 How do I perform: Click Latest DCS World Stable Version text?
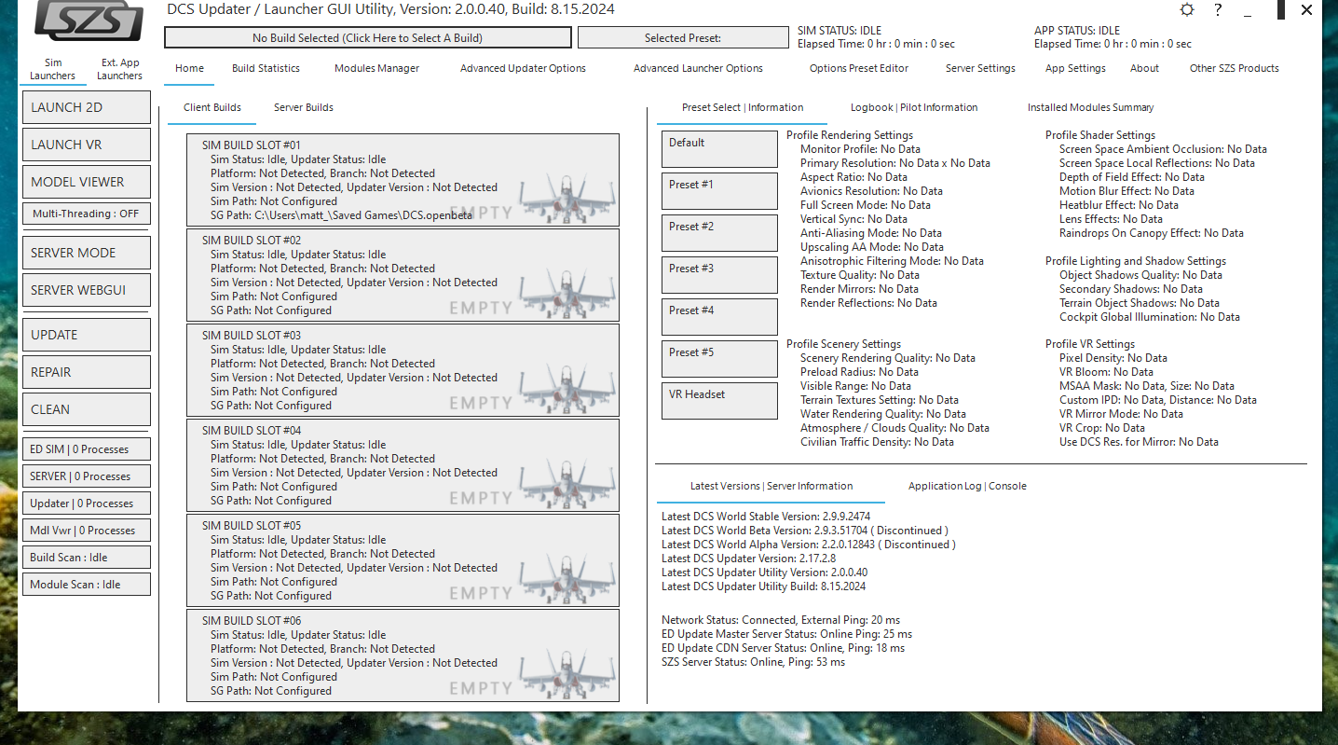pyautogui.click(x=766, y=517)
